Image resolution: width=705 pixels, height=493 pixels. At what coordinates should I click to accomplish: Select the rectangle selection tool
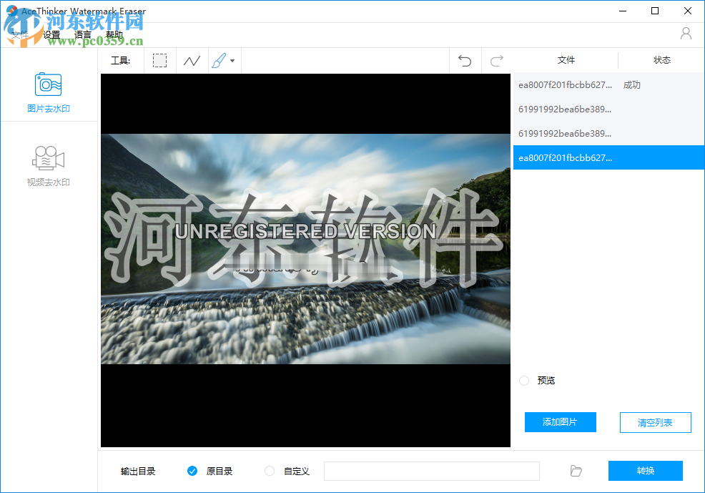click(x=159, y=60)
